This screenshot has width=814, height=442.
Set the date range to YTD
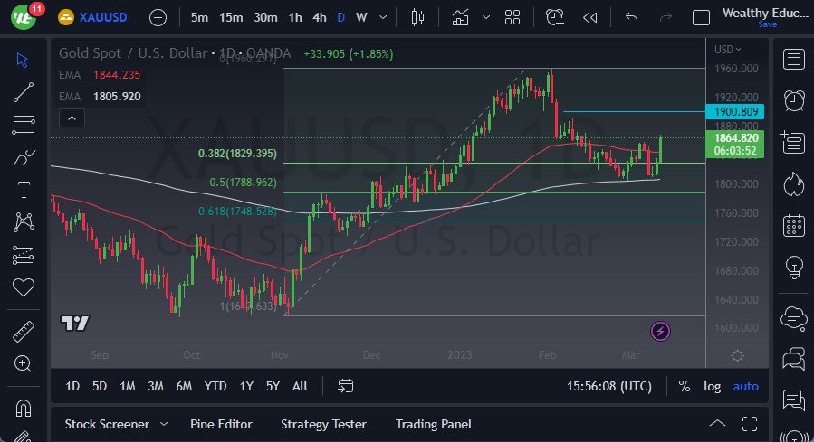[215, 386]
